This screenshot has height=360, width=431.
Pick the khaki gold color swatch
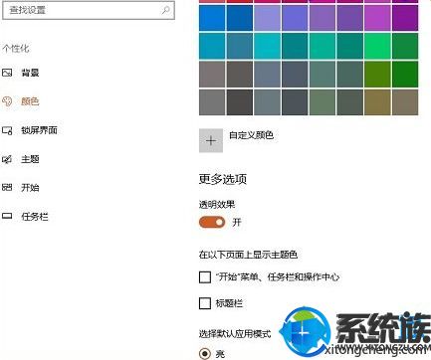click(x=377, y=102)
